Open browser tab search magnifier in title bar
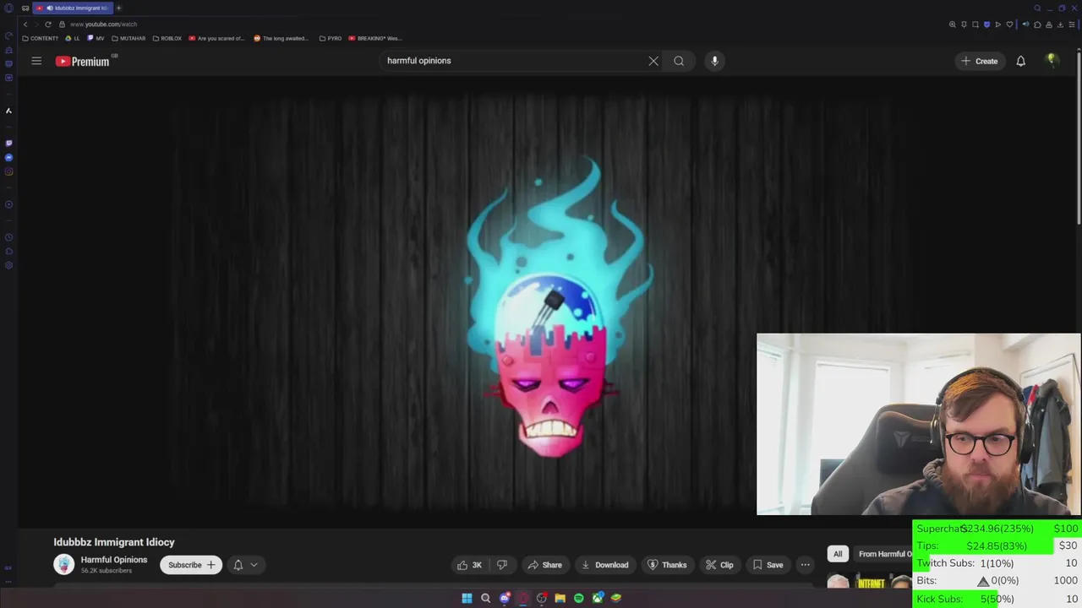The height and width of the screenshot is (608, 1082). (1037, 8)
